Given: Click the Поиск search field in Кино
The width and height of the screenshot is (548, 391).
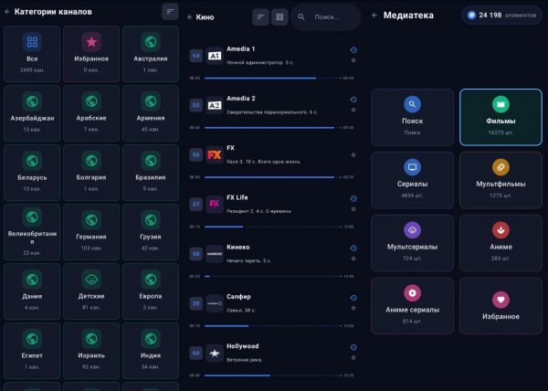Looking at the screenshot, I should click(x=326, y=16).
